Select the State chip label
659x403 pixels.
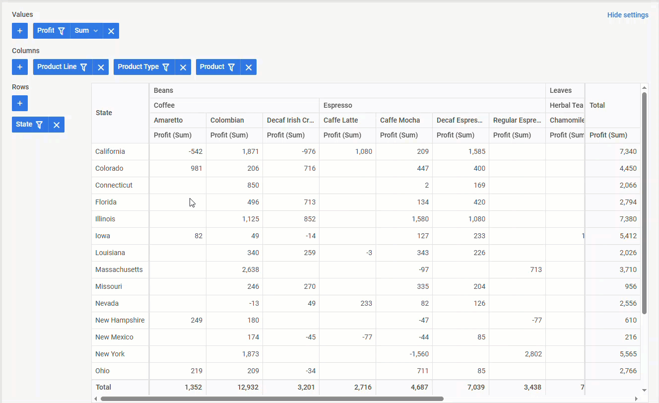24,124
